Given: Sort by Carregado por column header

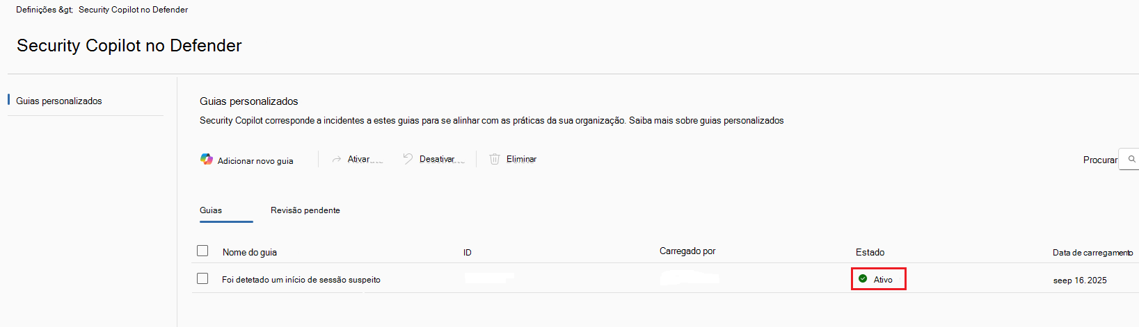Looking at the screenshot, I should tap(687, 251).
